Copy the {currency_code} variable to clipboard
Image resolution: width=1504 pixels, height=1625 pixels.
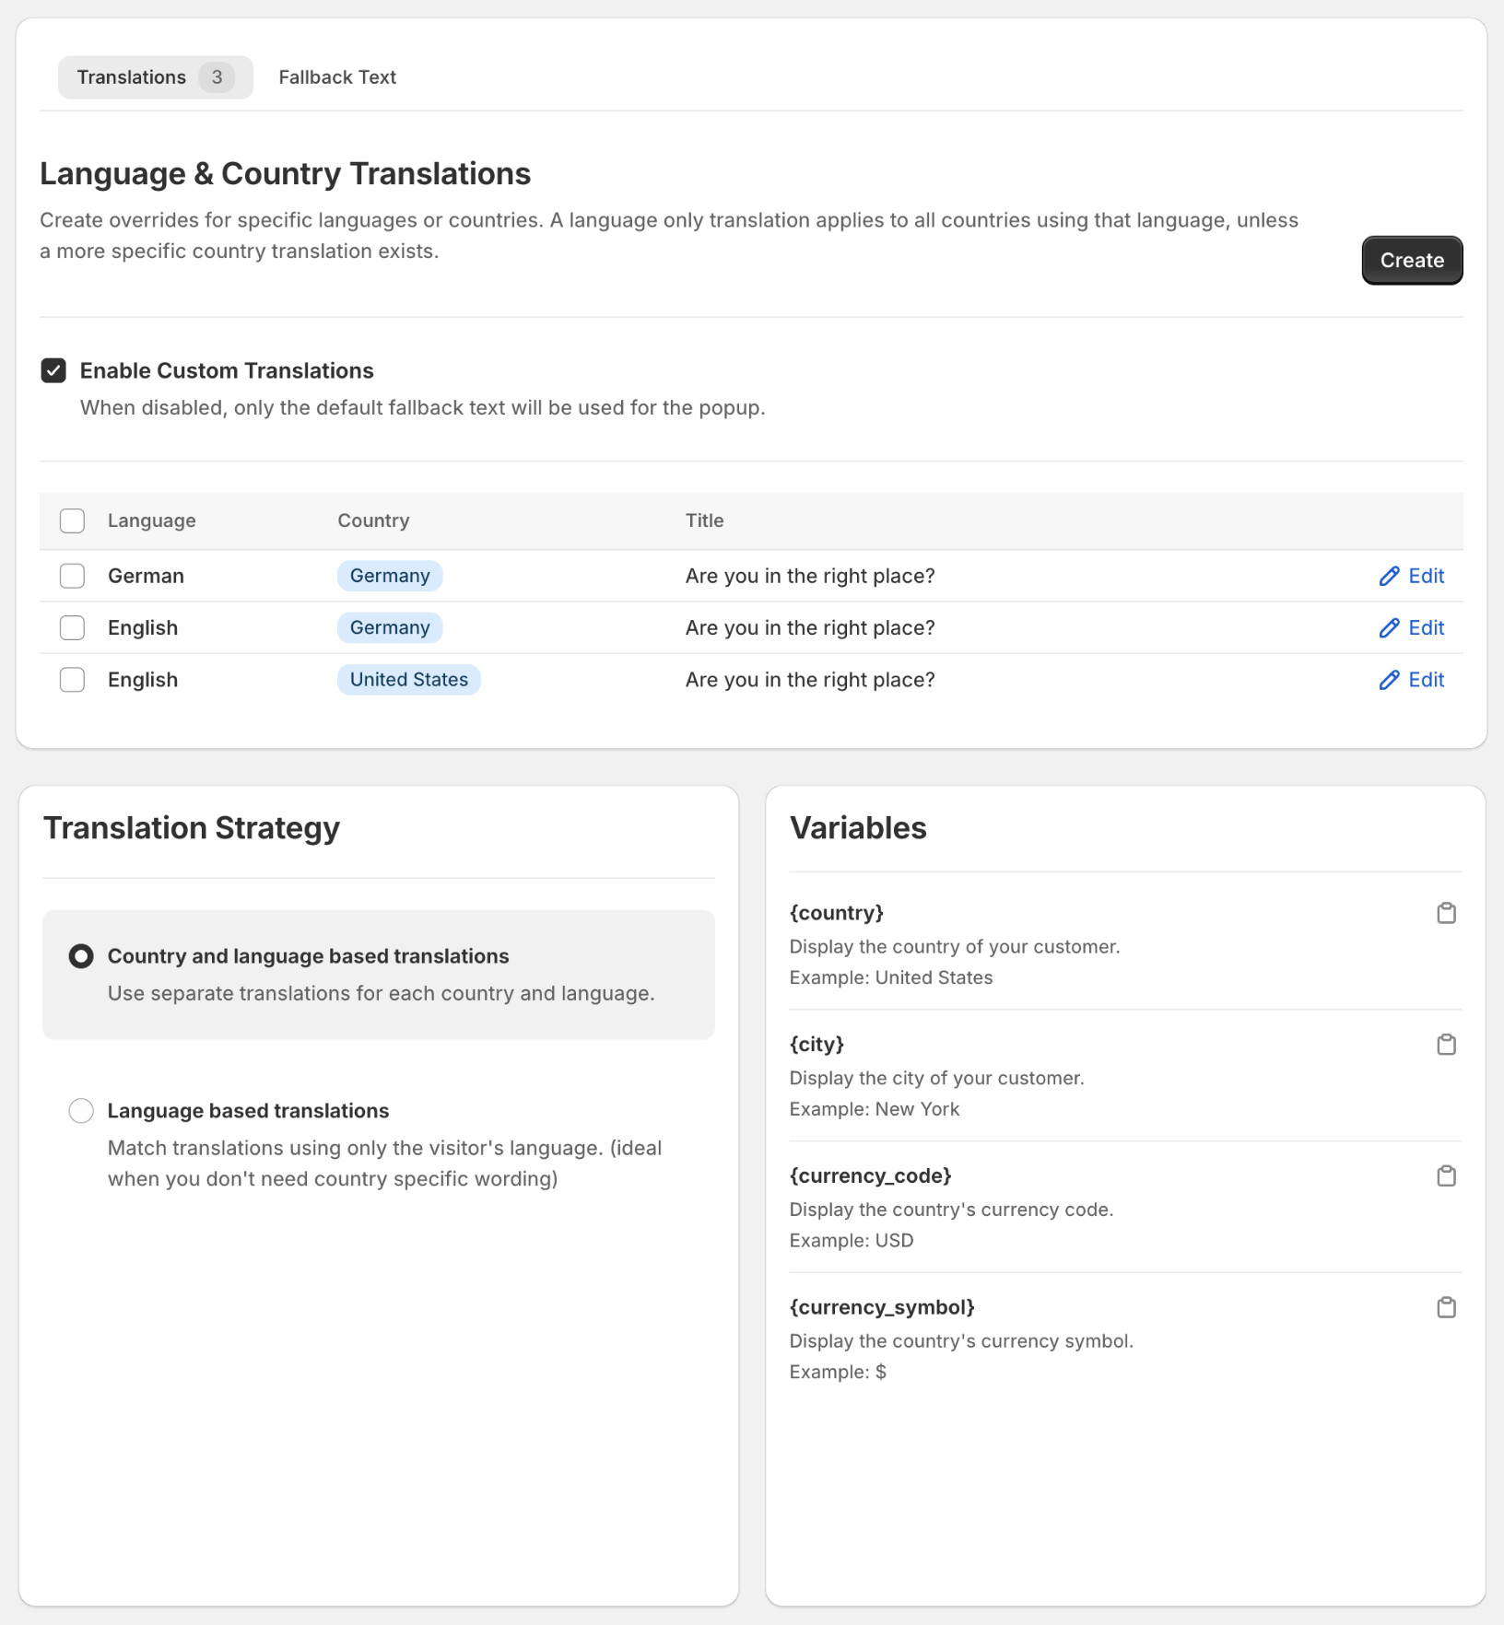pos(1446,1175)
